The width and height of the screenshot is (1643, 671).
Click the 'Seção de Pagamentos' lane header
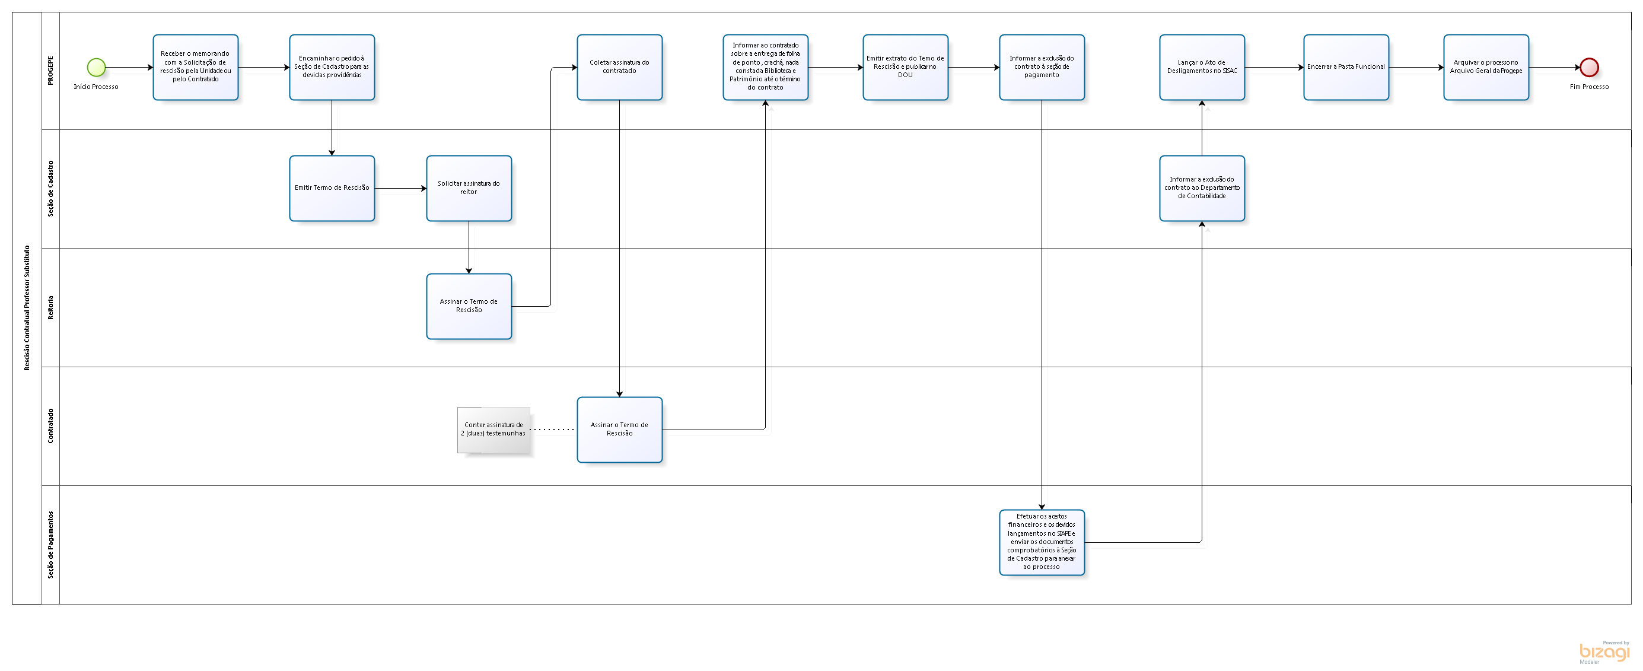tap(50, 545)
